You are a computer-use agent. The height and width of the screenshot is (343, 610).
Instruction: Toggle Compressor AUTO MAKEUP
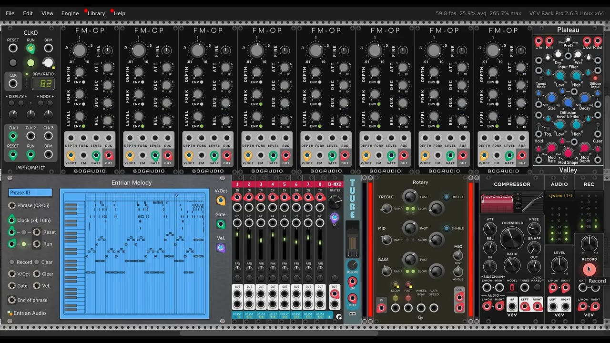(x=537, y=287)
